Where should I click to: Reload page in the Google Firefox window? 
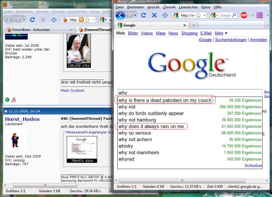pyautogui.click(x=144, y=15)
